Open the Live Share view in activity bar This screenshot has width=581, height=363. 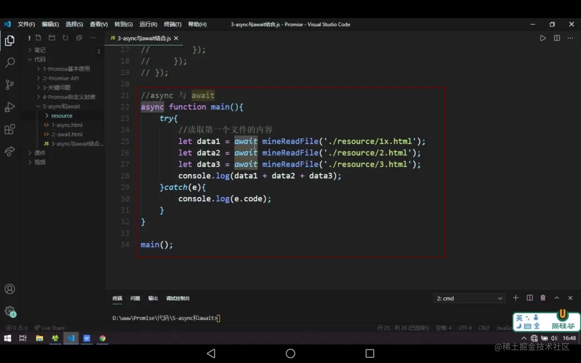[x=9, y=151]
